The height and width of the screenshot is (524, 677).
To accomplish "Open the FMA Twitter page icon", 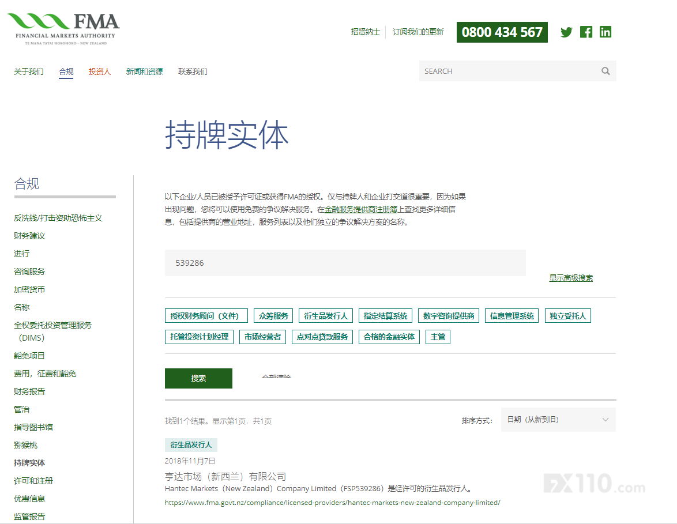I will 566,32.
